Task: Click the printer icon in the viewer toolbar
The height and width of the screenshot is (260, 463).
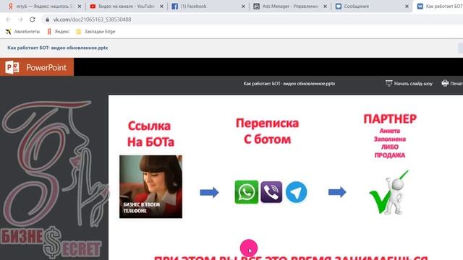Action: 445,84
